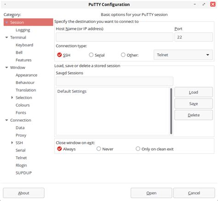Go to Translation settings
Image resolution: width=218 pixels, height=201 pixels.
(x=26, y=90)
